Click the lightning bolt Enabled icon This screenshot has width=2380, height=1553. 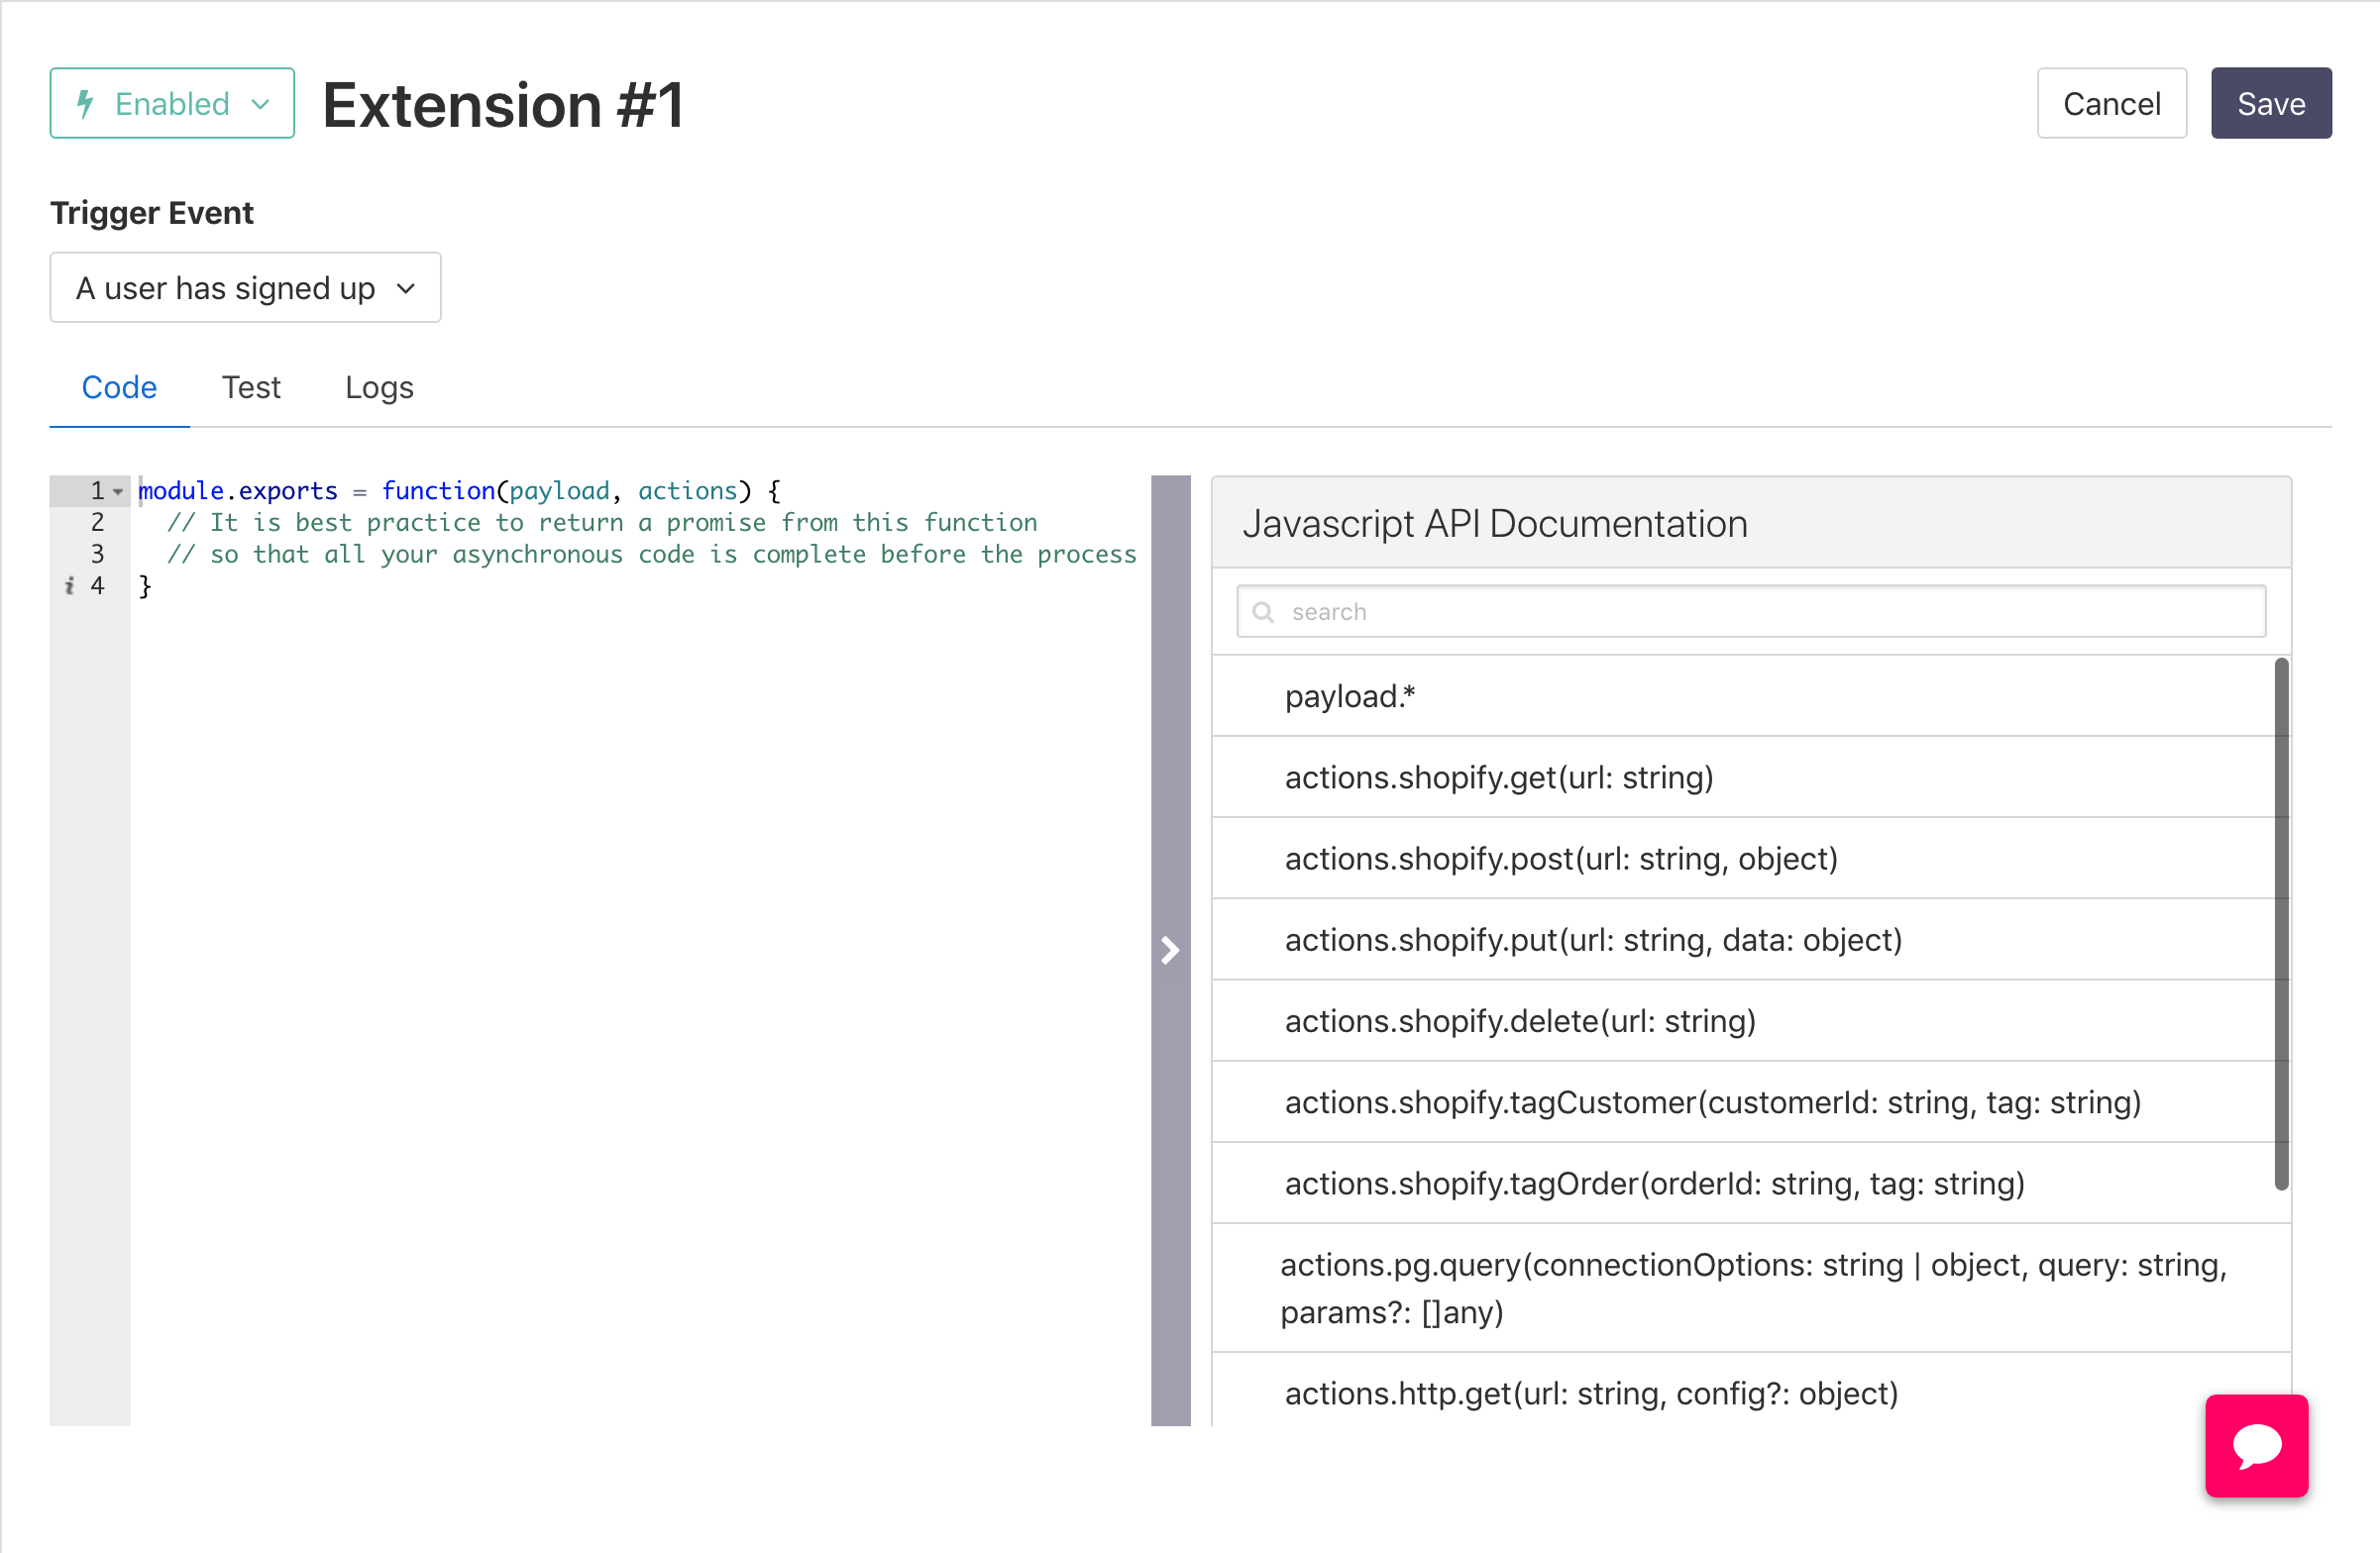pyautogui.click(x=86, y=103)
